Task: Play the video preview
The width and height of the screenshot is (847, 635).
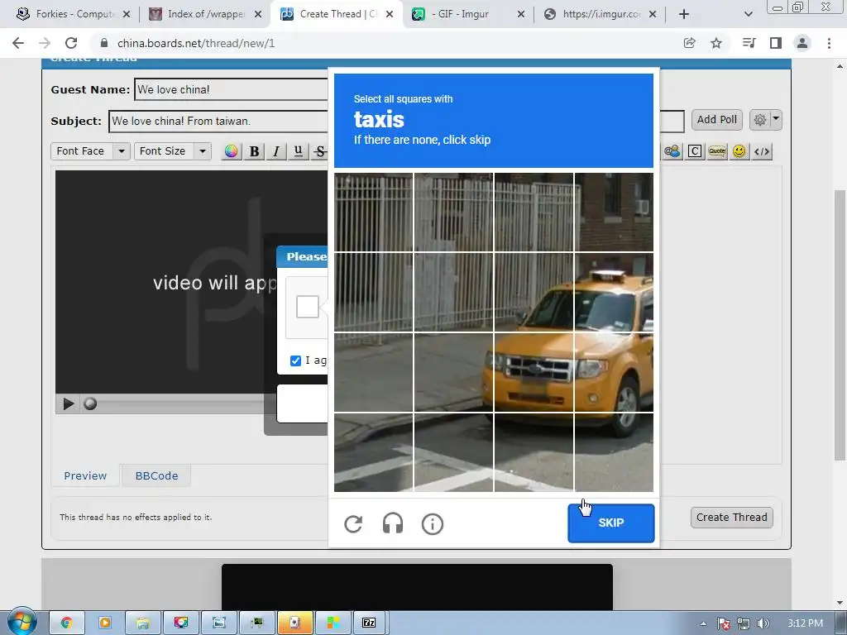Action: [68, 403]
